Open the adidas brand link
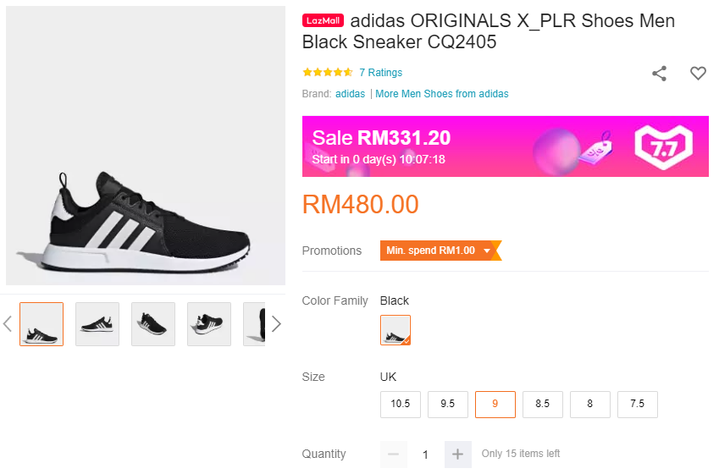Screen dimensions: 719x474 [x=350, y=94]
